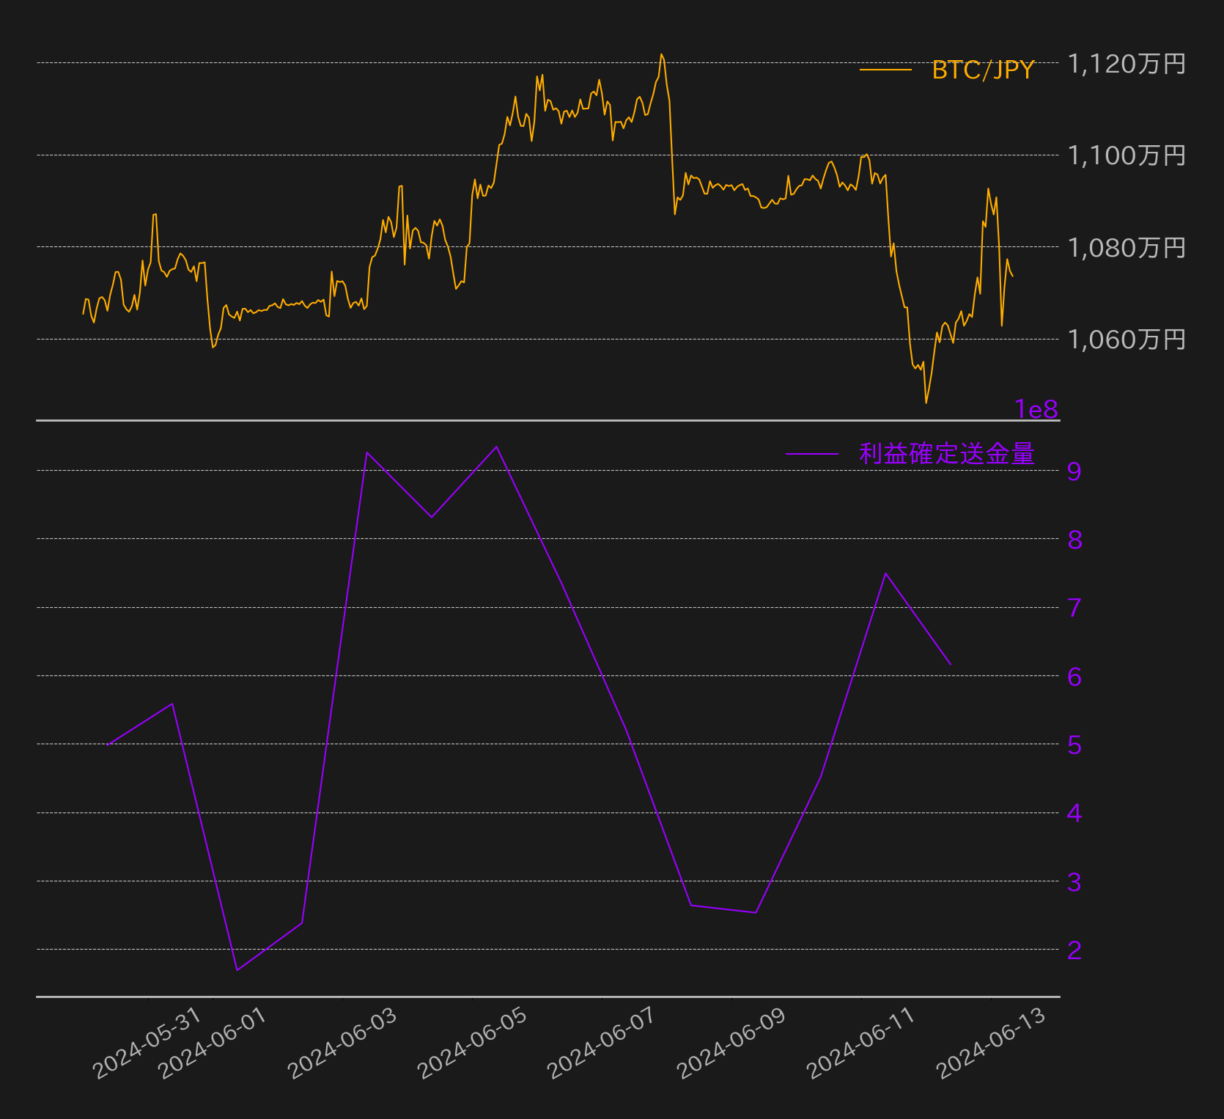Click the 1e8 scale exponent label
Image resolution: width=1224 pixels, height=1119 pixels.
click(x=1036, y=409)
